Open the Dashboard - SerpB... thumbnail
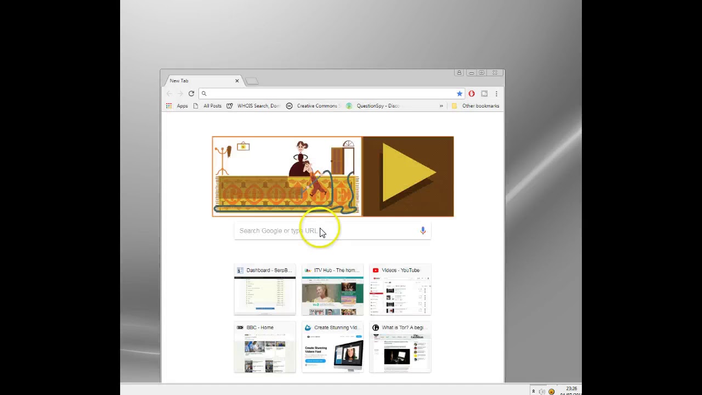 click(x=265, y=290)
